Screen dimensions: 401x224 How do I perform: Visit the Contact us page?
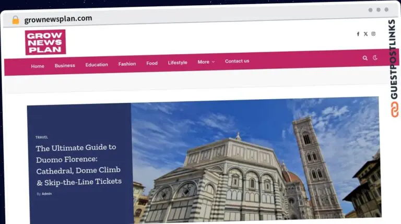tap(237, 61)
